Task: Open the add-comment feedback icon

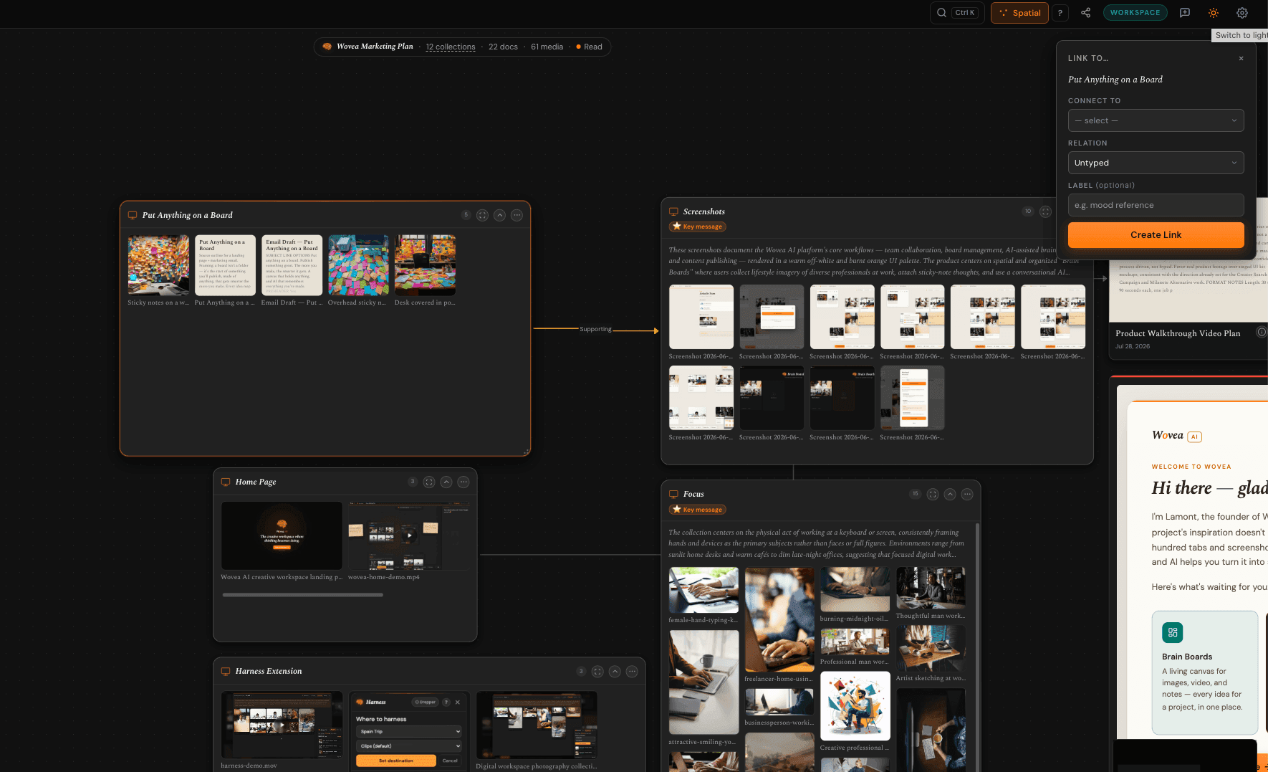Action: pos(1185,13)
